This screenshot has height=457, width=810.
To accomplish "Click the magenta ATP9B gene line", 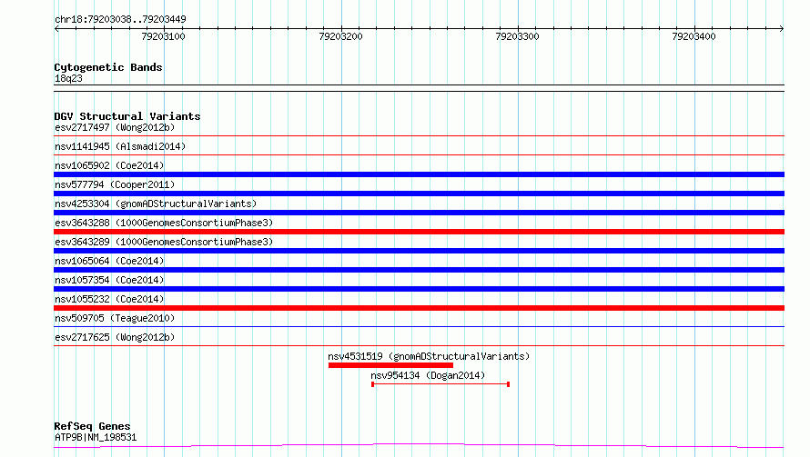I will (419, 445).
